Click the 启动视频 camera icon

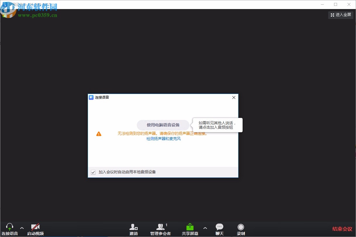pos(35,226)
